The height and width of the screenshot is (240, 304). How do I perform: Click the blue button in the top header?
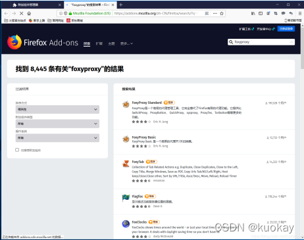click(x=286, y=29)
